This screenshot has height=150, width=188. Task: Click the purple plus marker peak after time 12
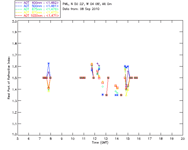[97, 63]
